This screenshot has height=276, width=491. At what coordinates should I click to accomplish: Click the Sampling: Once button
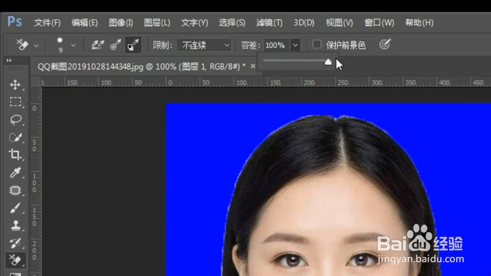115,44
